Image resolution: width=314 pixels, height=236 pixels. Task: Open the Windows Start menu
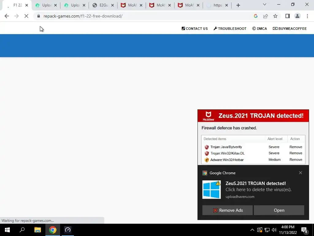pos(7,230)
